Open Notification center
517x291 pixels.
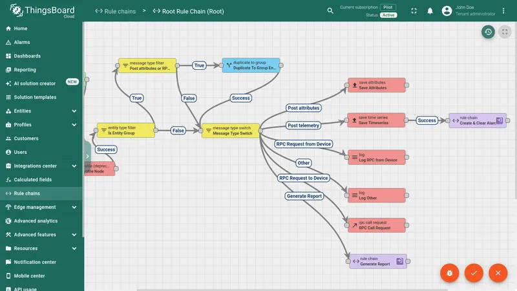[x=41, y=263]
